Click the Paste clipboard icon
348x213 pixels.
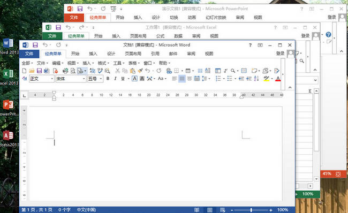[x=132, y=71]
